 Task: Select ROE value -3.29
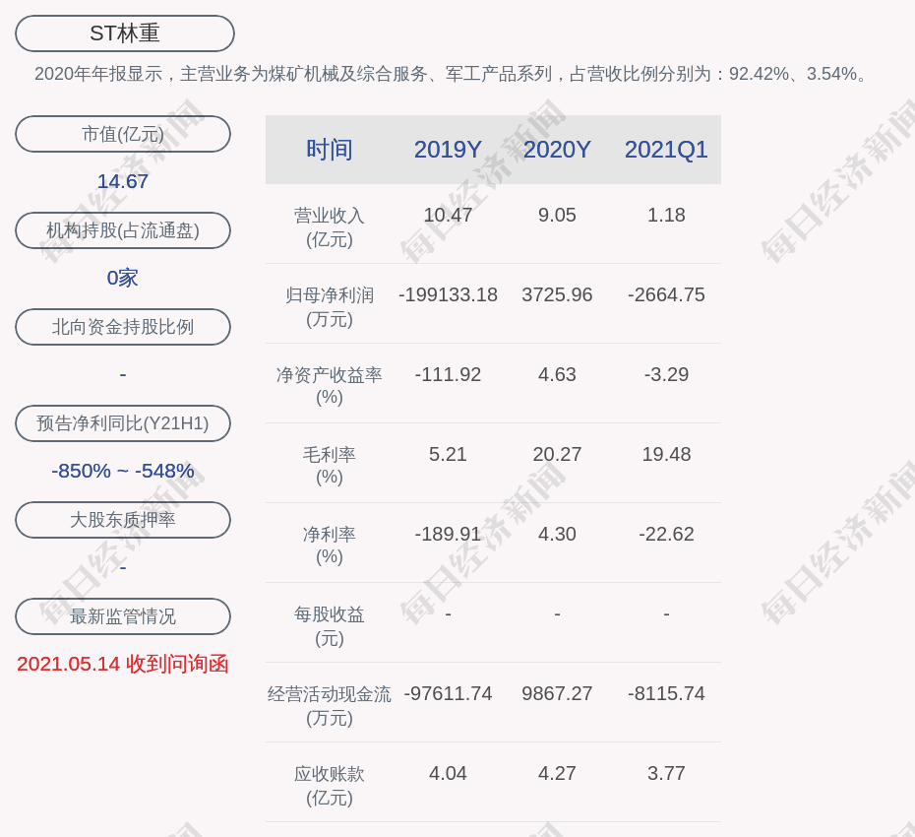point(666,374)
